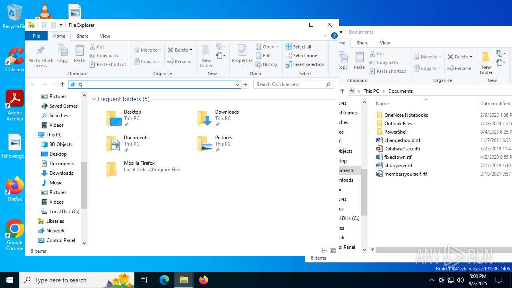Click the Help question mark icon
512x288 pixels.
coord(334,36)
